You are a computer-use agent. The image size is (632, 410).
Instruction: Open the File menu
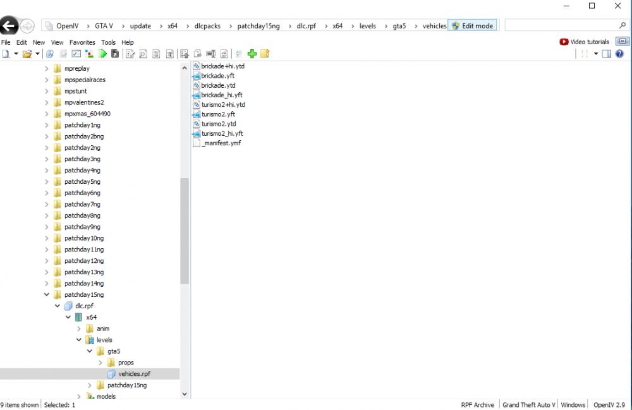click(6, 42)
